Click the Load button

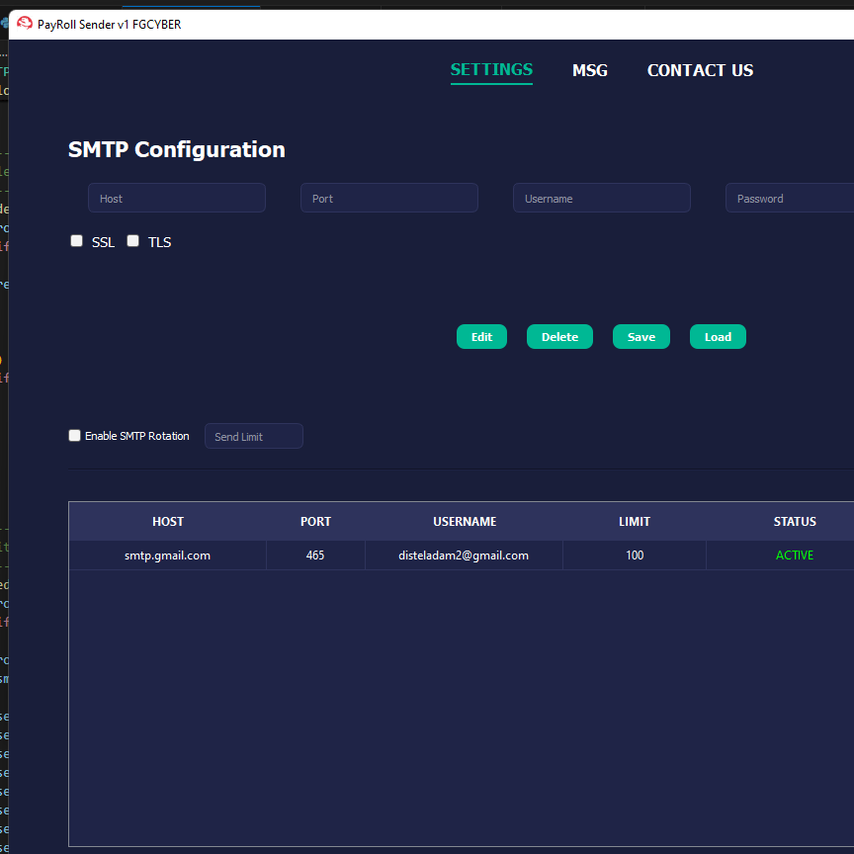click(718, 337)
